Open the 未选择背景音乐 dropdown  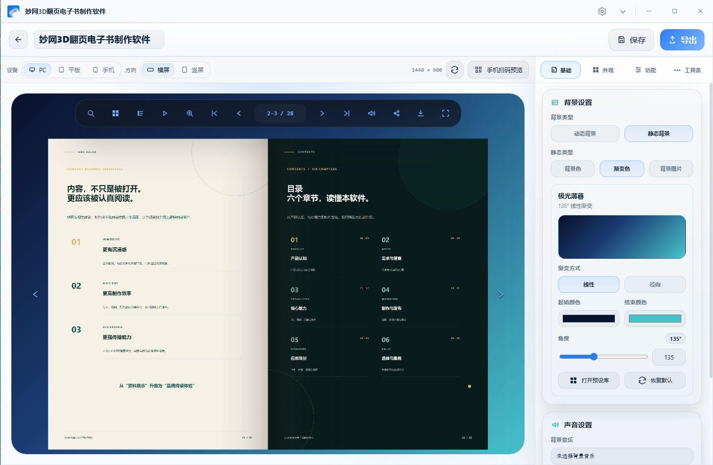click(622, 456)
